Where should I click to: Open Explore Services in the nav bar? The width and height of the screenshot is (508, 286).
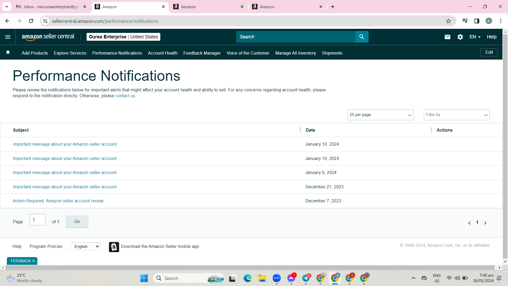point(70,53)
